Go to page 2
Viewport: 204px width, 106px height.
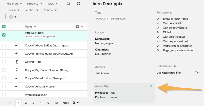(x=26, y=103)
